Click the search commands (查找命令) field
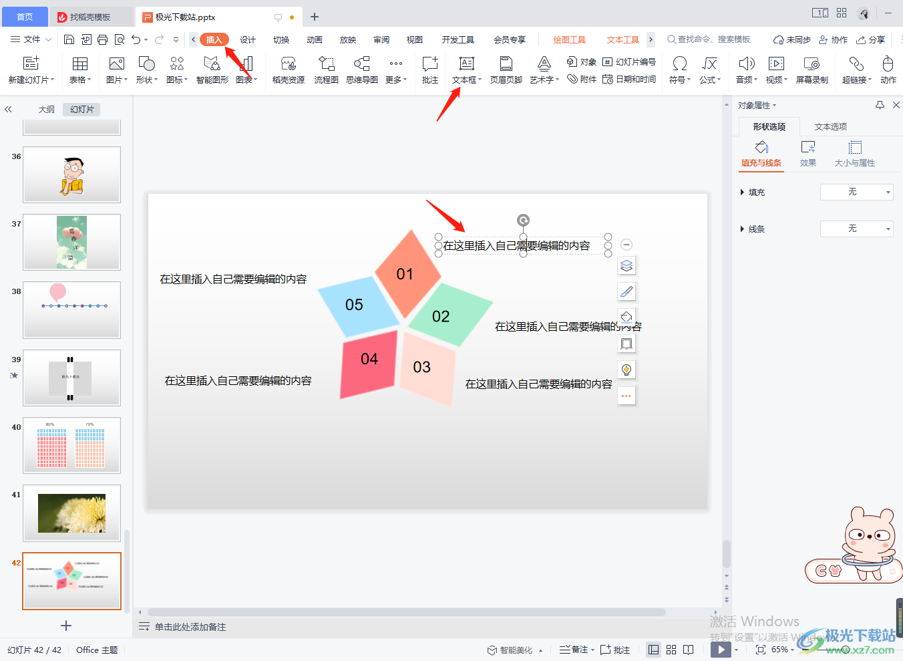 tap(709, 39)
